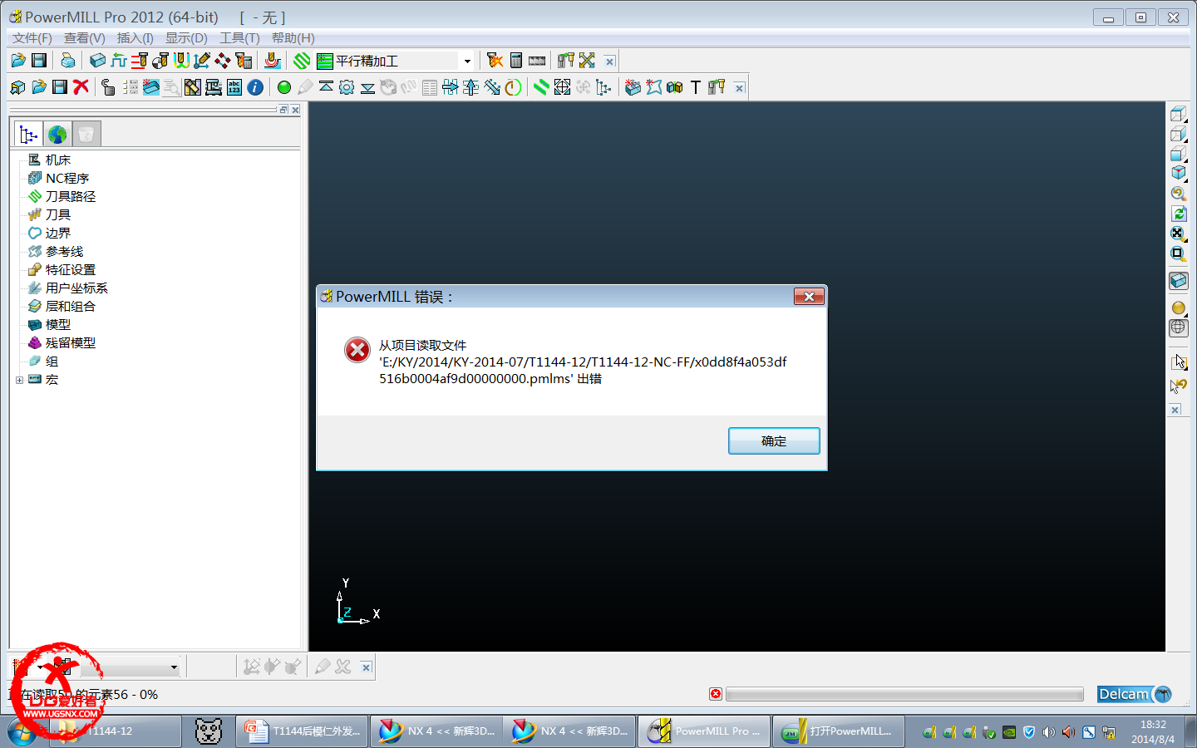Viewport: 1197px width, 748px height.
Task: Select 模型 in the explorer tree
Action: point(58,324)
